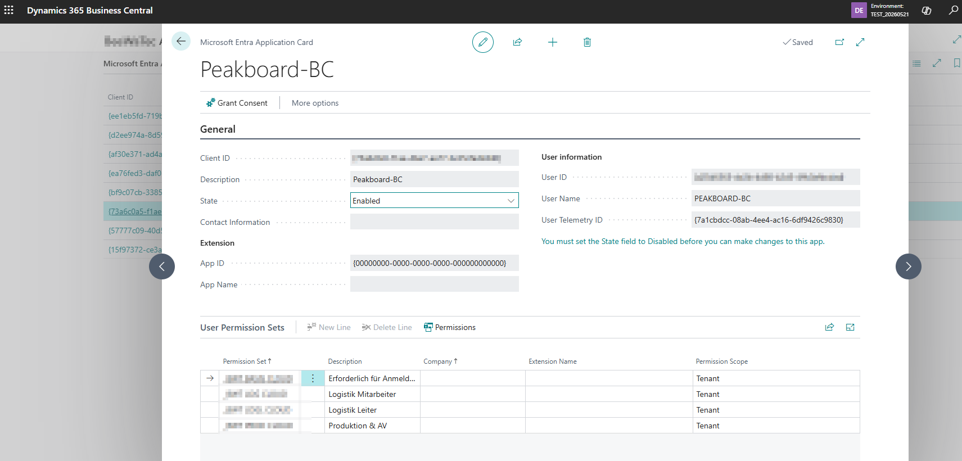Click the Description field Peakboard-BC
The image size is (962, 461).
[435, 179]
